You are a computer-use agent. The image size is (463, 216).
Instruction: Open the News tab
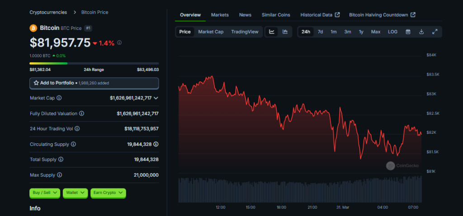pos(245,15)
